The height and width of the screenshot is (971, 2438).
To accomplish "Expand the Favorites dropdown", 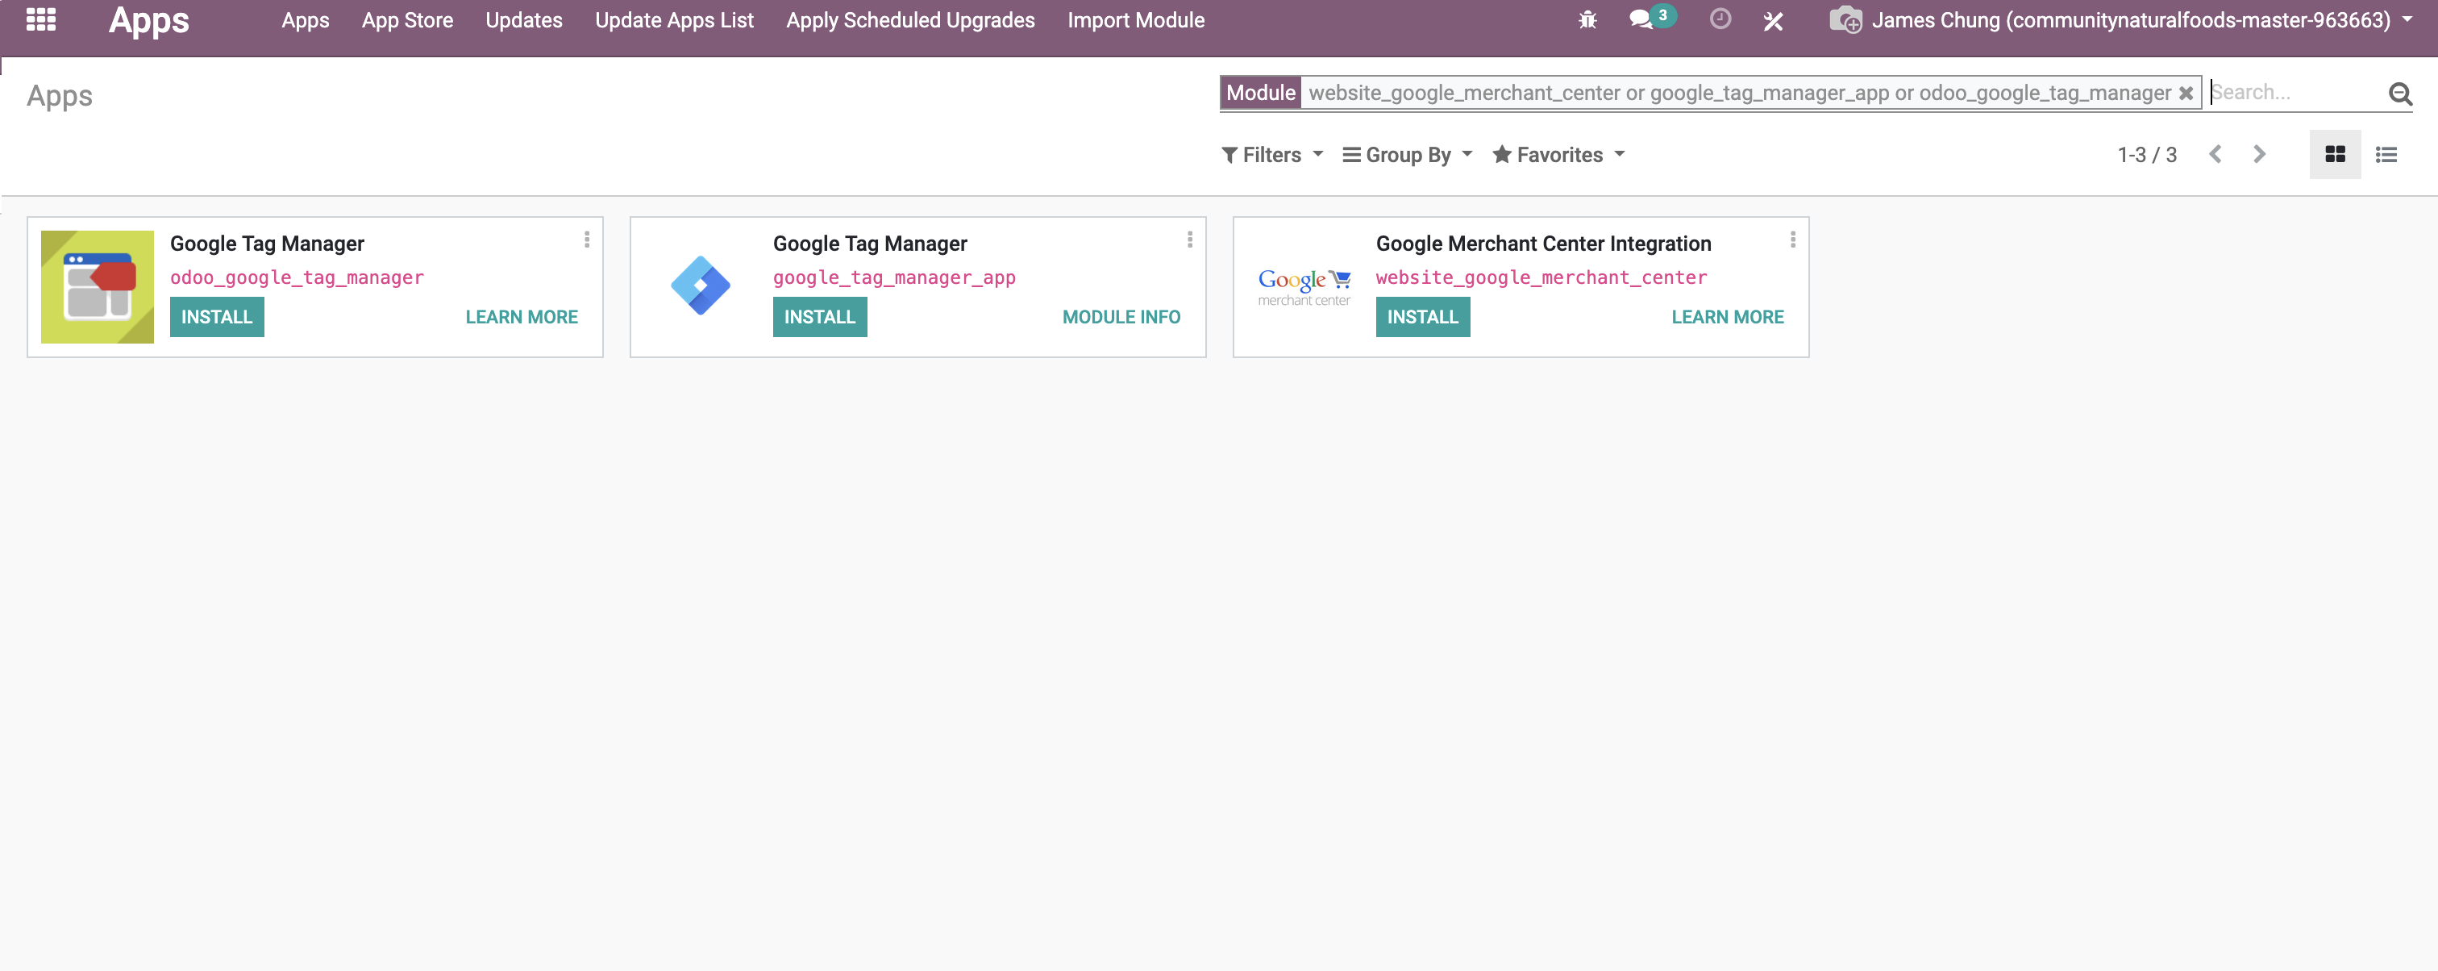I will coord(1558,154).
